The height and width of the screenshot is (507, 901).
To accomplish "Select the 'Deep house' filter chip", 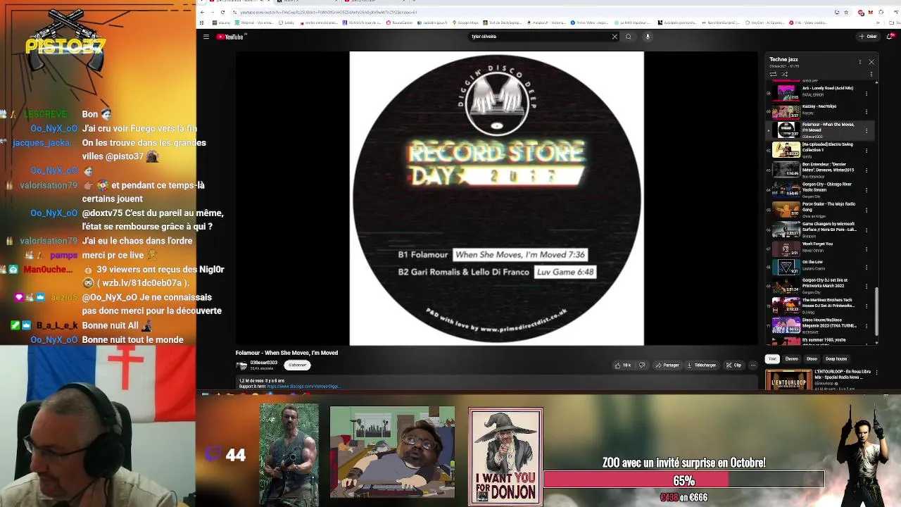I will [x=836, y=359].
